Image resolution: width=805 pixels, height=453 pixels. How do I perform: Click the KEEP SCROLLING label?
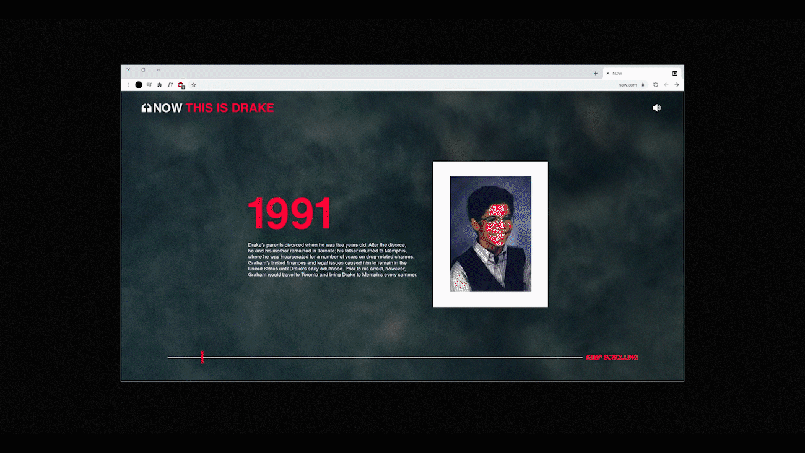coord(612,357)
